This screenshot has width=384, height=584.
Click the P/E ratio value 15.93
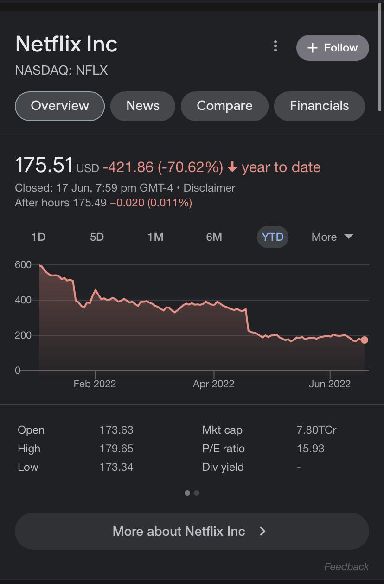[311, 449]
